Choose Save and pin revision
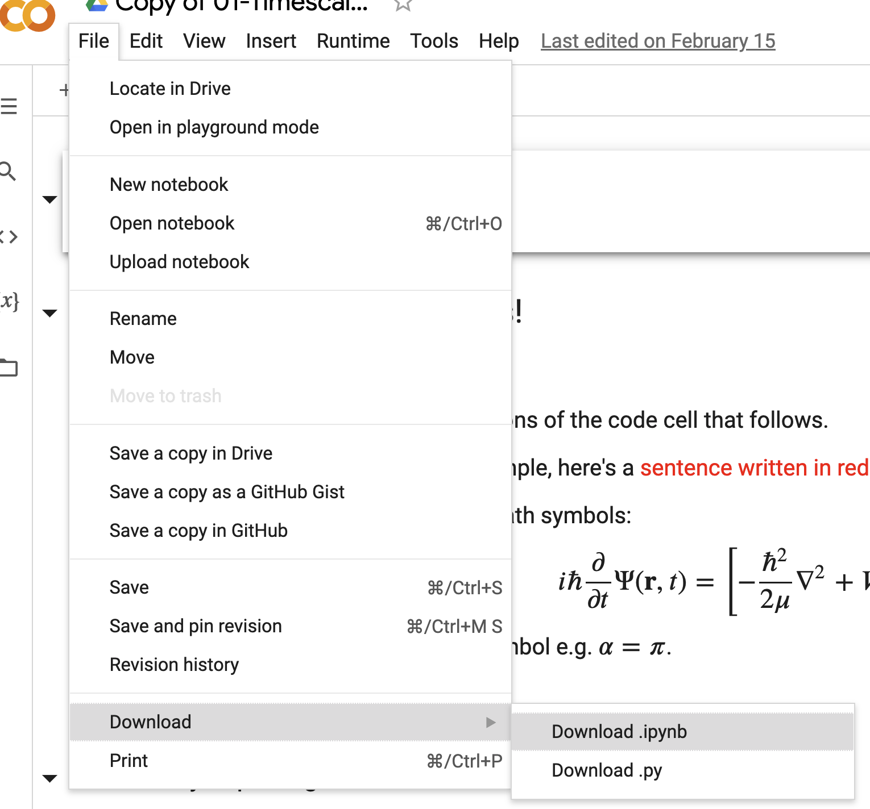 [x=290, y=626]
